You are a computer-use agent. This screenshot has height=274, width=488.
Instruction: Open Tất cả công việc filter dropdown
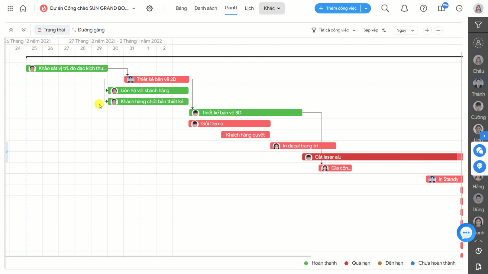click(334, 30)
